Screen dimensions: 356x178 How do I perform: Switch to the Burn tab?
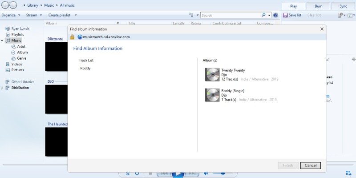click(x=318, y=6)
